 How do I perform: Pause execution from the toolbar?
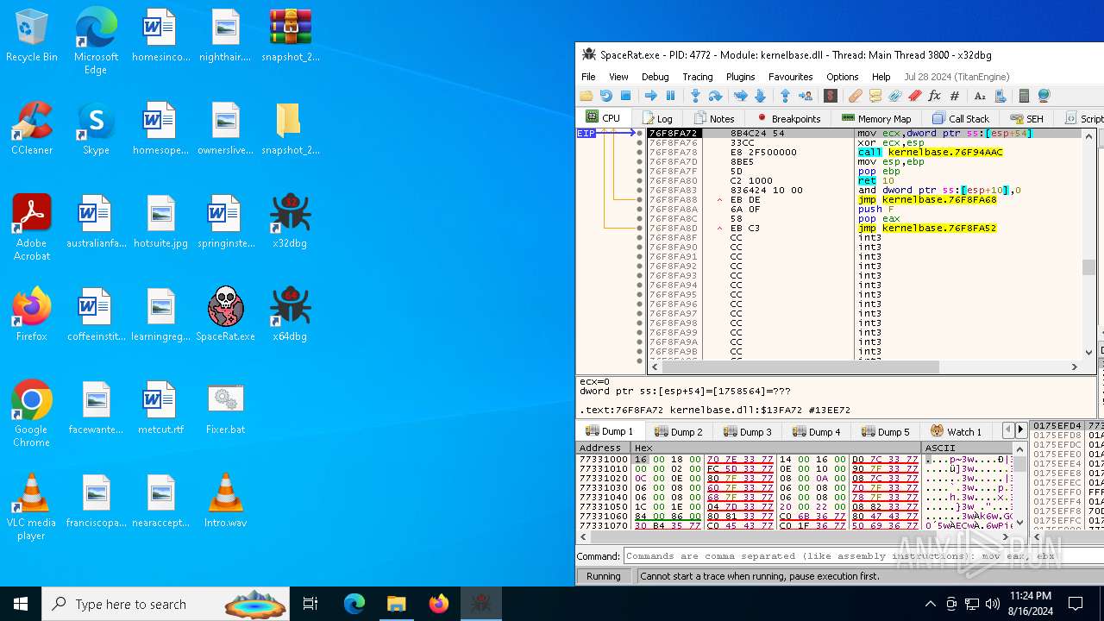click(x=670, y=96)
